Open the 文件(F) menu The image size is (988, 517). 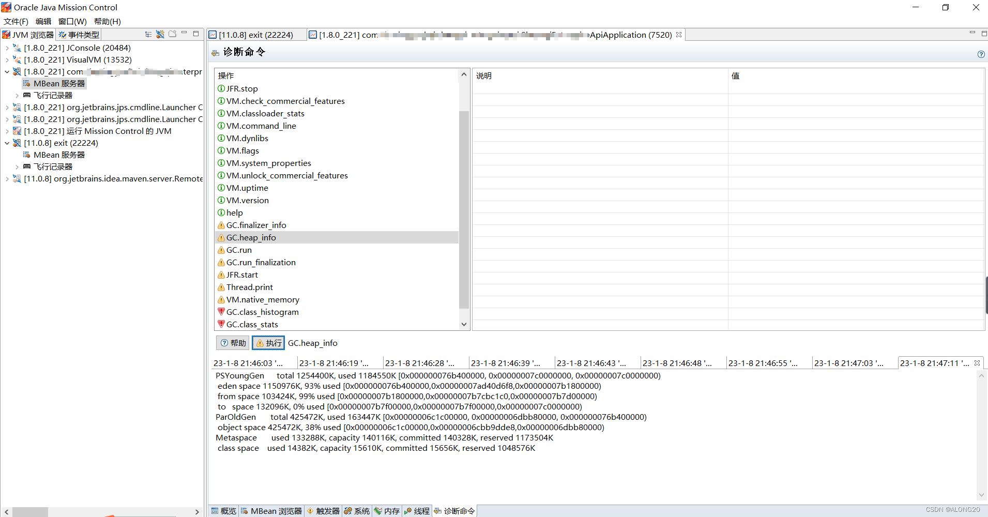[16, 21]
